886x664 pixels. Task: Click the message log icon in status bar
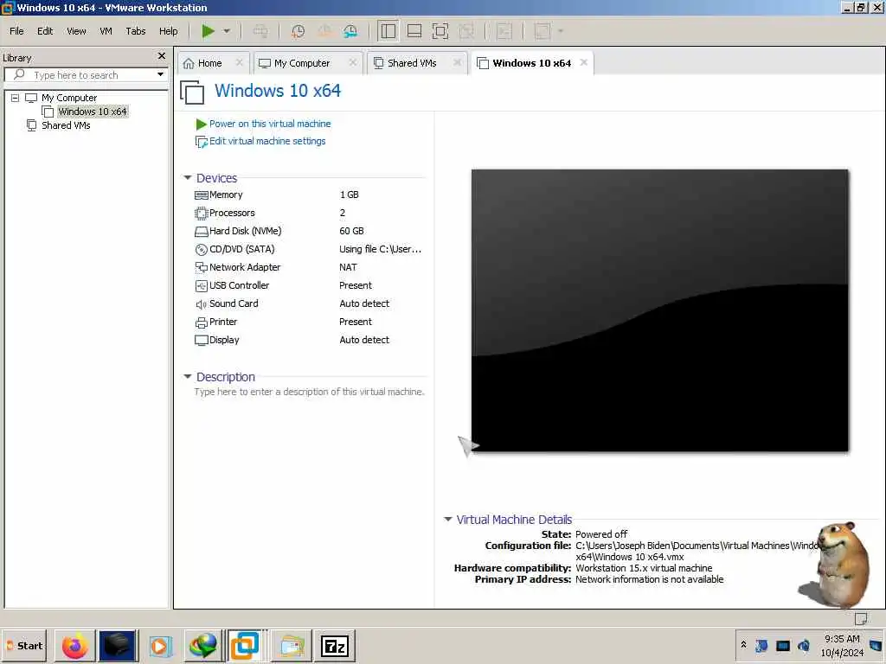click(x=861, y=618)
